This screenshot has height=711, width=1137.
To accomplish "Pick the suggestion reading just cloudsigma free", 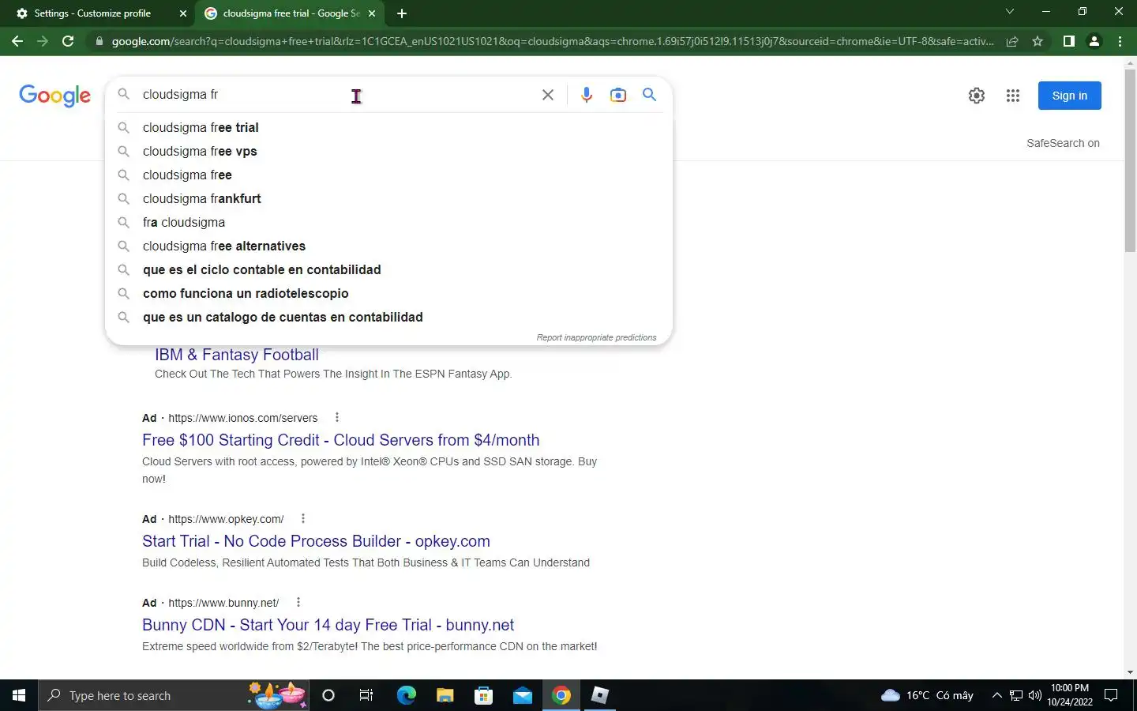I will click(388, 175).
